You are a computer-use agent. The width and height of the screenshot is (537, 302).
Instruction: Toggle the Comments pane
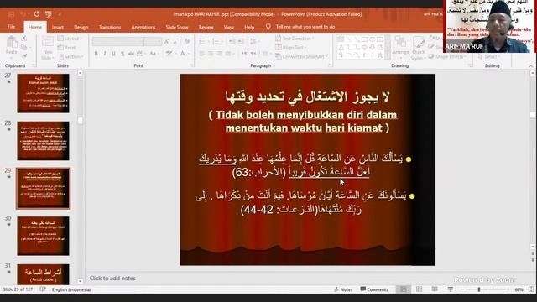(374, 289)
